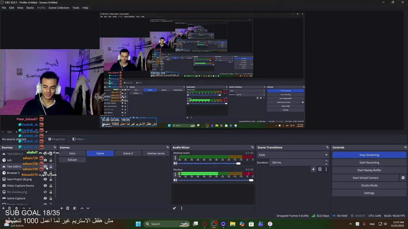The height and width of the screenshot is (229, 408).
Task: Open File Explorer from the taskbar
Action: 233,224
